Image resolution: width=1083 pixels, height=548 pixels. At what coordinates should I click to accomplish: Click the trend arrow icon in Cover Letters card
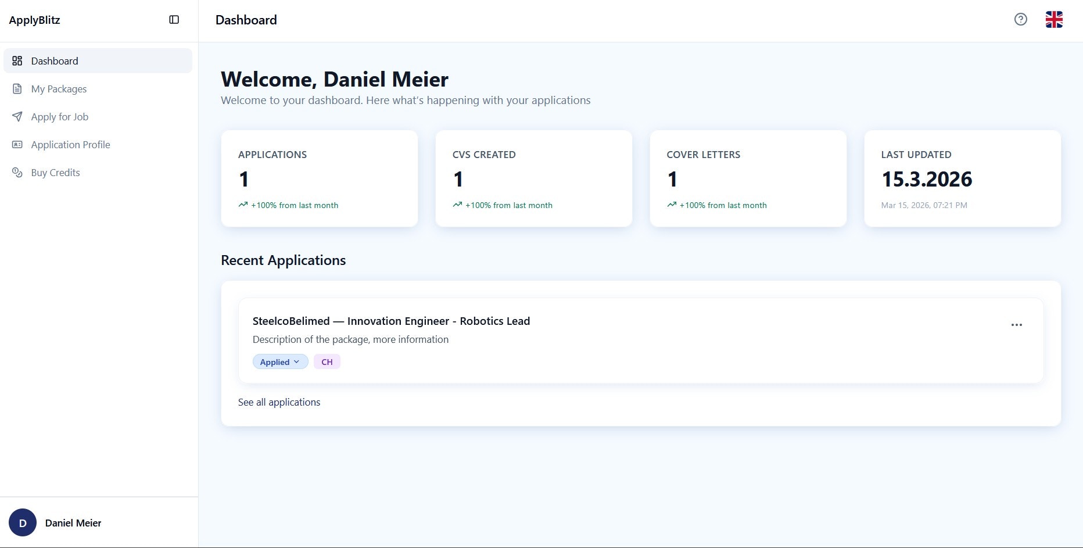point(672,205)
